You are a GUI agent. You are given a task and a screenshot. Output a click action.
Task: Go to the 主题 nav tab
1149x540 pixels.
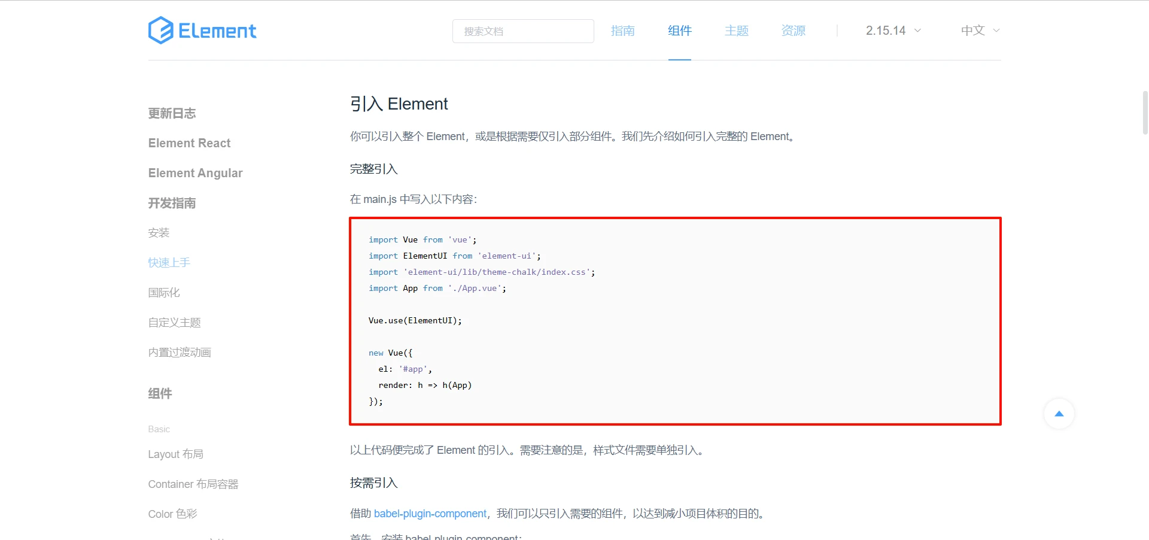(736, 31)
